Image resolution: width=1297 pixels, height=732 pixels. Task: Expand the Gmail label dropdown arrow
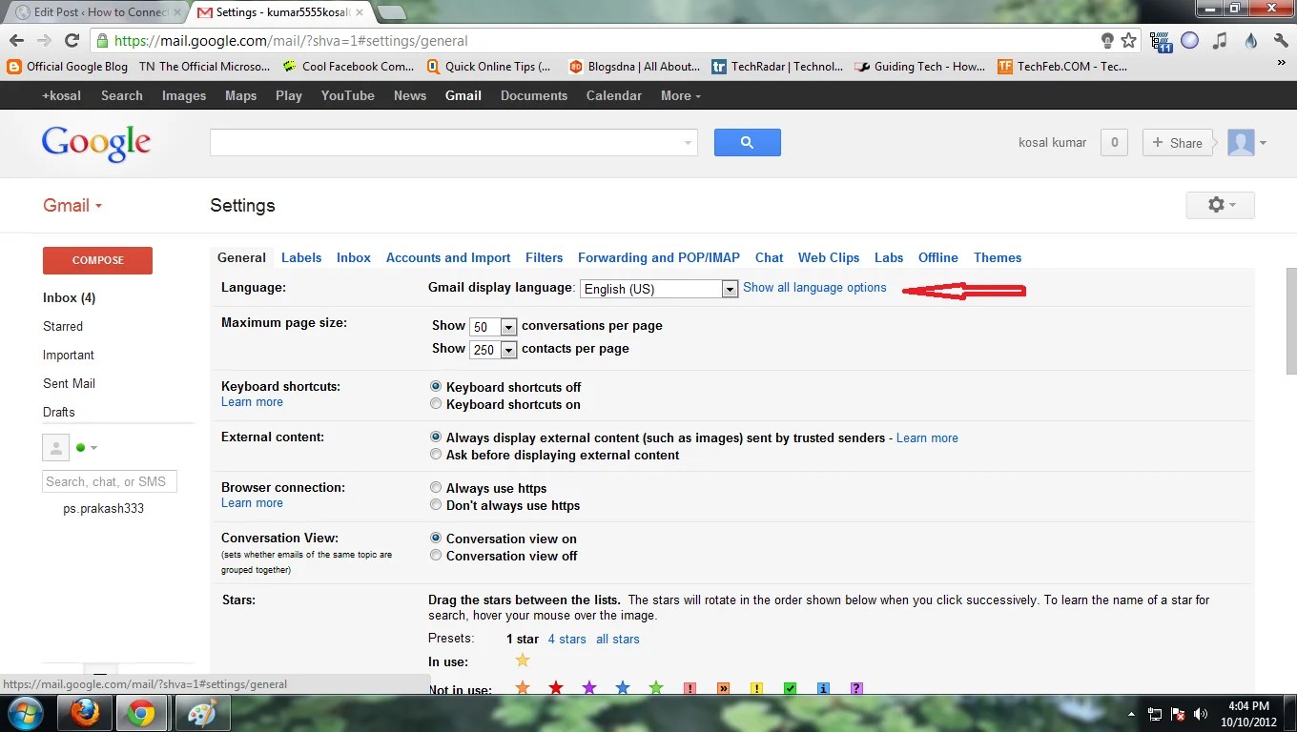(97, 205)
